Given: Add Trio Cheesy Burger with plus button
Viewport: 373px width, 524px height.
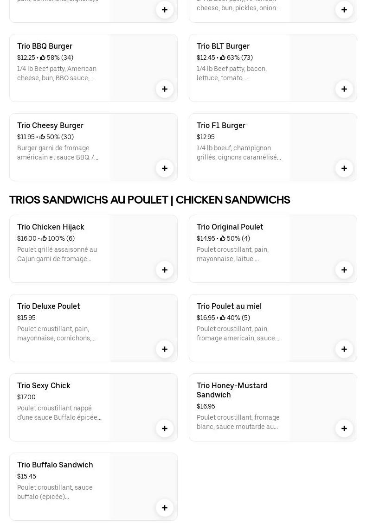Looking at the screenshot, I should [165, 168].
